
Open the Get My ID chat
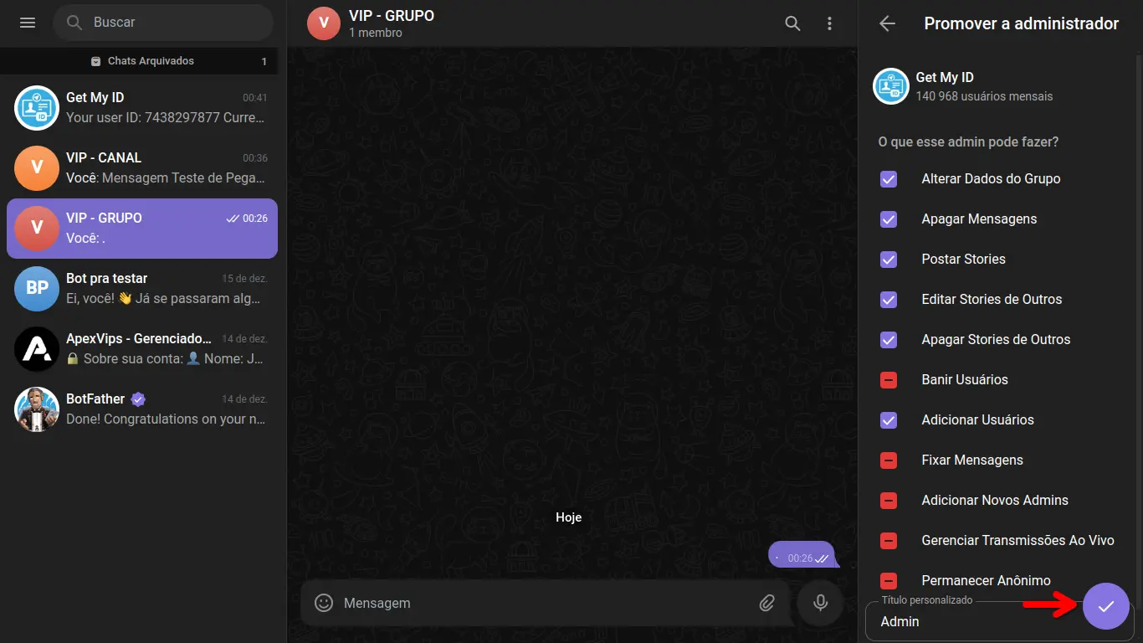(x=142, y=108)
